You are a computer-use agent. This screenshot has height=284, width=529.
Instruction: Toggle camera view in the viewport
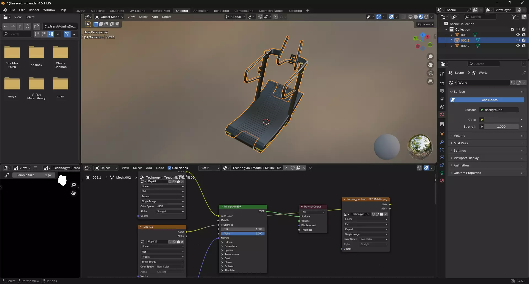click(x=430, y=73)
